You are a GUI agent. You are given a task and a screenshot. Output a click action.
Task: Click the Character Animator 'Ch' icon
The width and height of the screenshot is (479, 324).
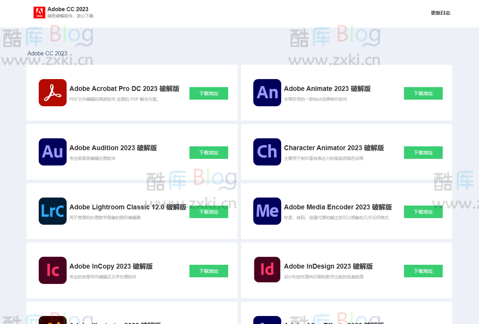point(267,152)
